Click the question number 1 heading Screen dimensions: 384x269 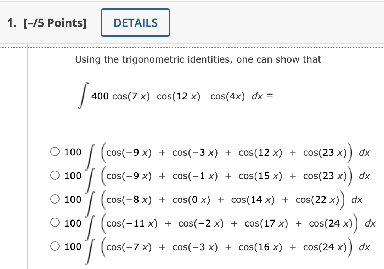[11, 22]
